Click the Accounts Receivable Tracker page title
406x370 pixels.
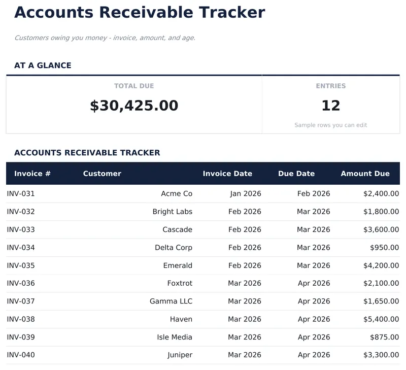[x=139, y=13]
